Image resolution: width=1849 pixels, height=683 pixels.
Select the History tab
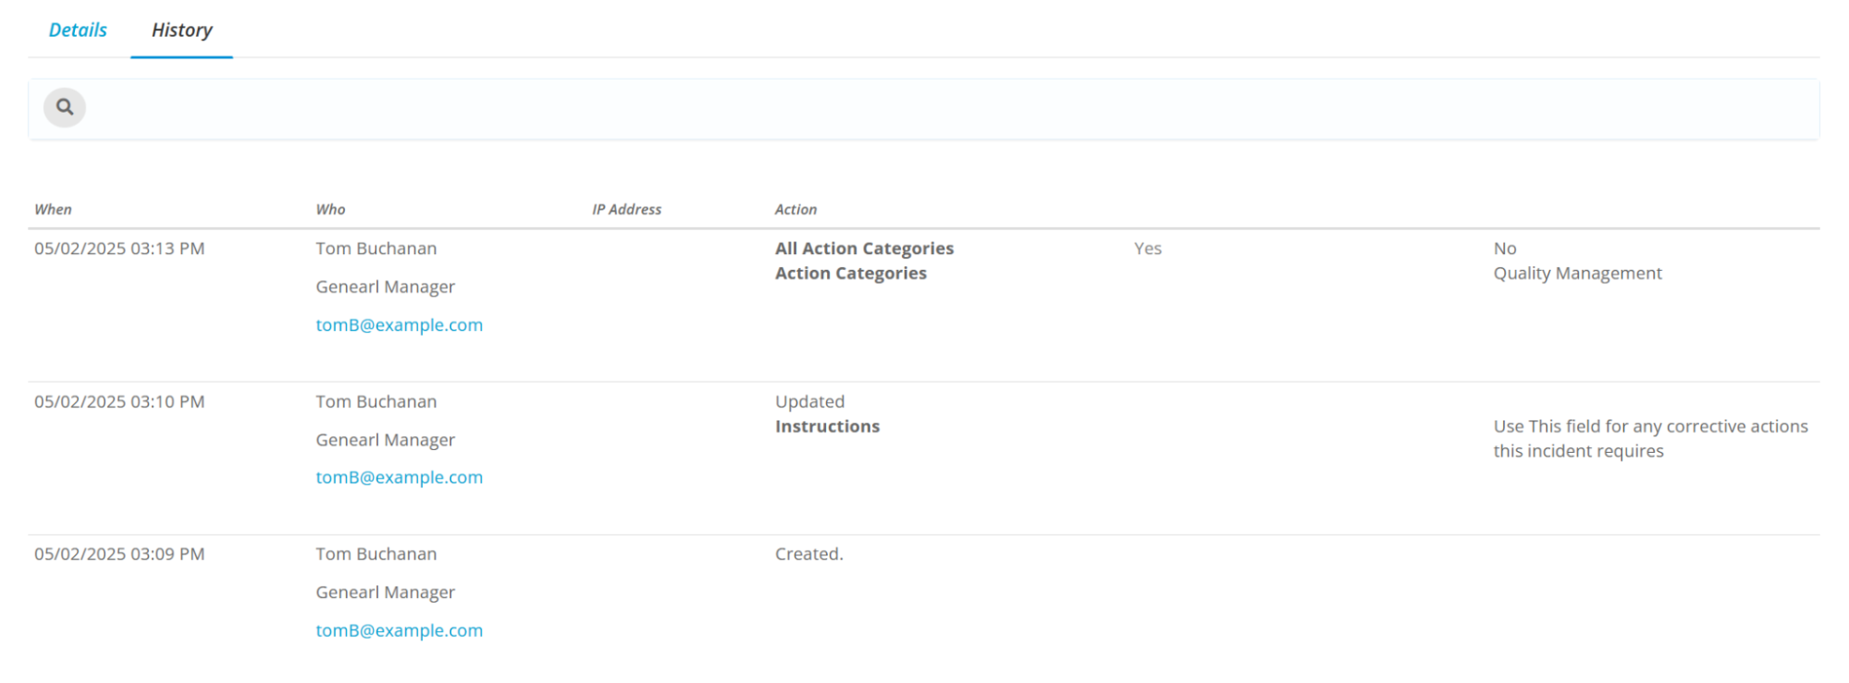coord(181,30)
